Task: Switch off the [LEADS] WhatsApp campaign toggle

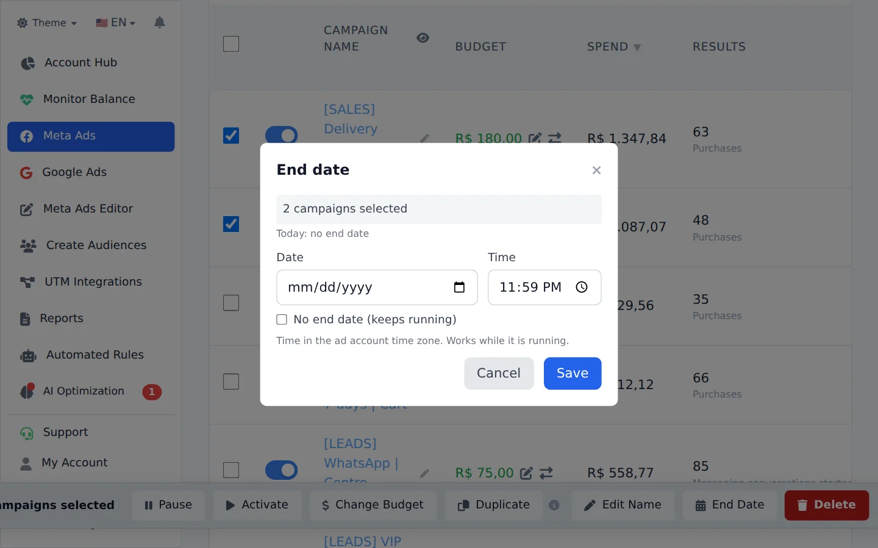Action: [x=282, y=470]
